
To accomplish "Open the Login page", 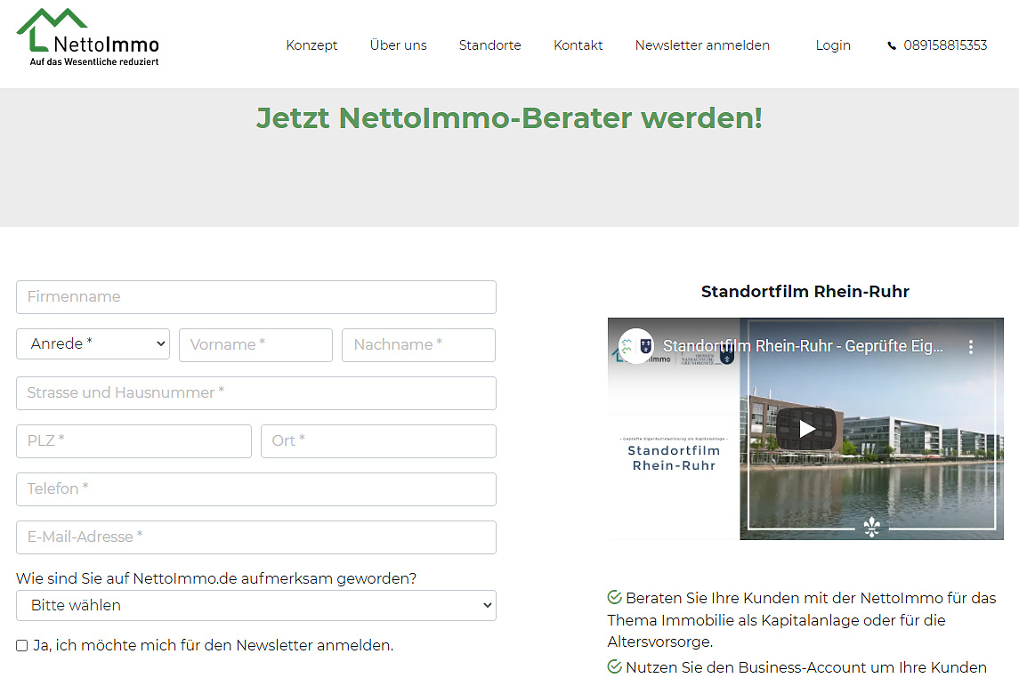I will tap(833, 45).
